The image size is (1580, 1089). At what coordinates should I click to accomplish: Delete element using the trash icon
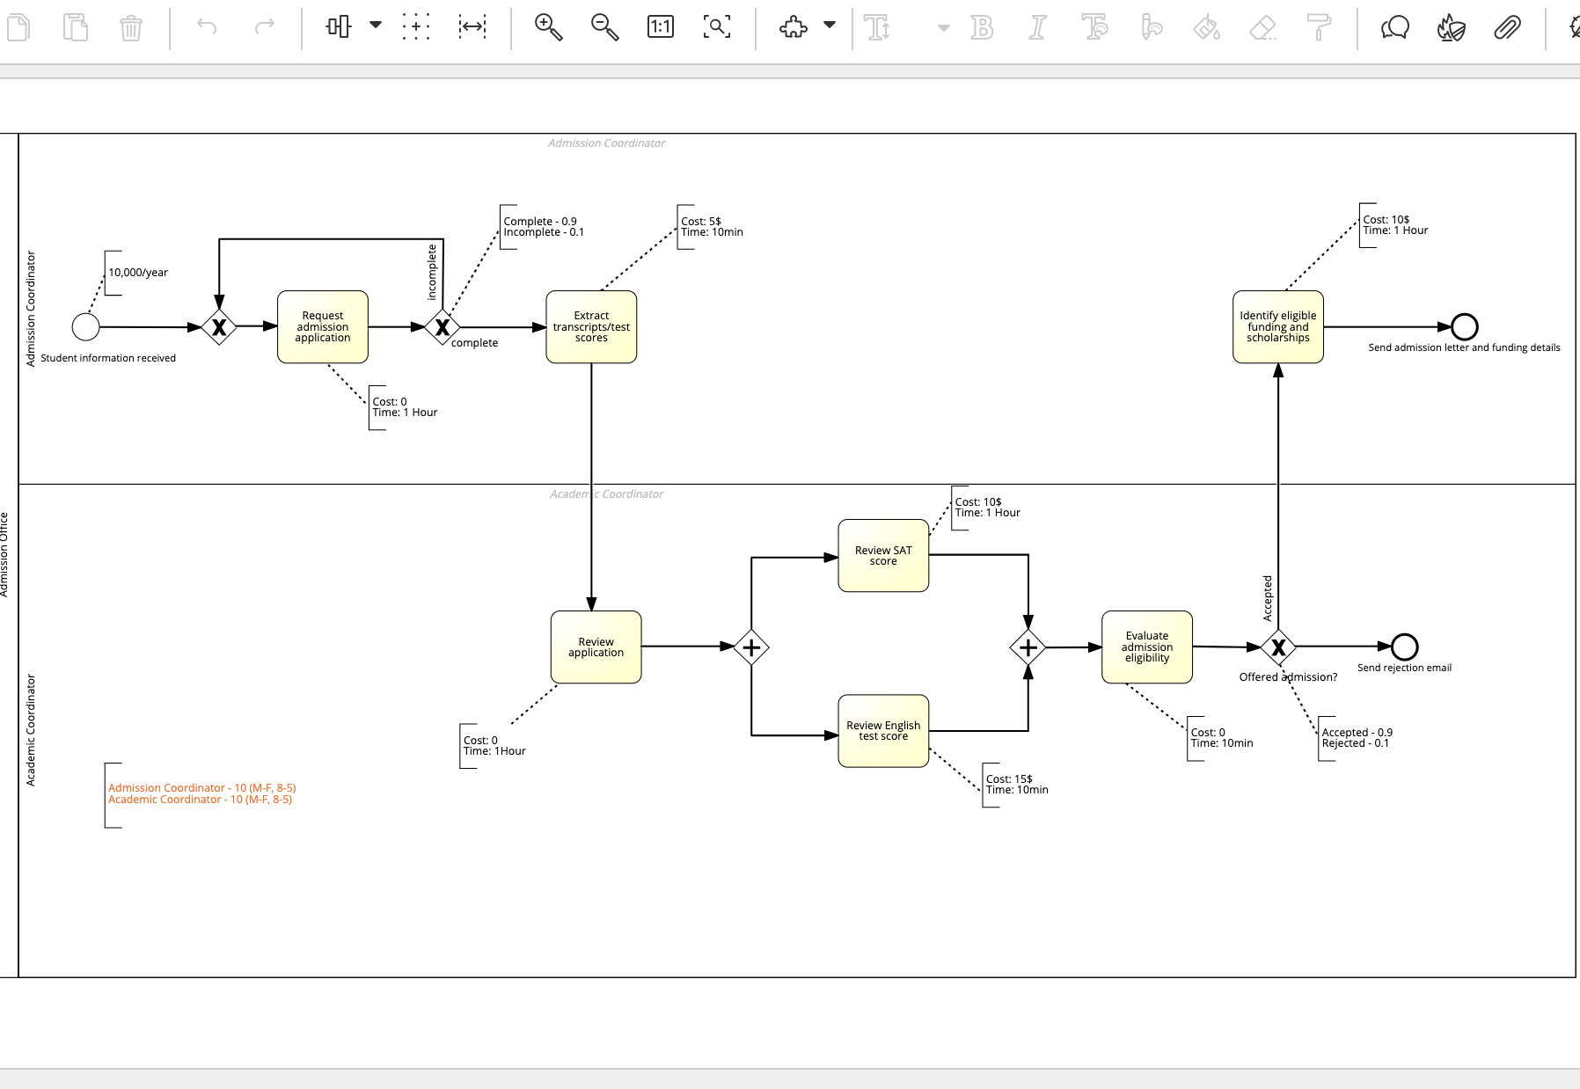click(x=132, y=27)
